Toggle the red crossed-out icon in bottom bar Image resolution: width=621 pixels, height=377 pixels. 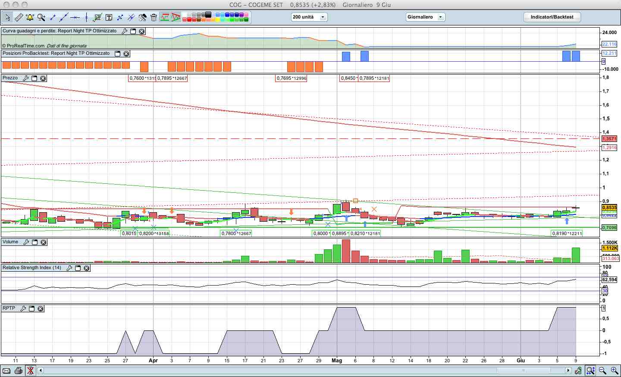(x=30, y=371)
